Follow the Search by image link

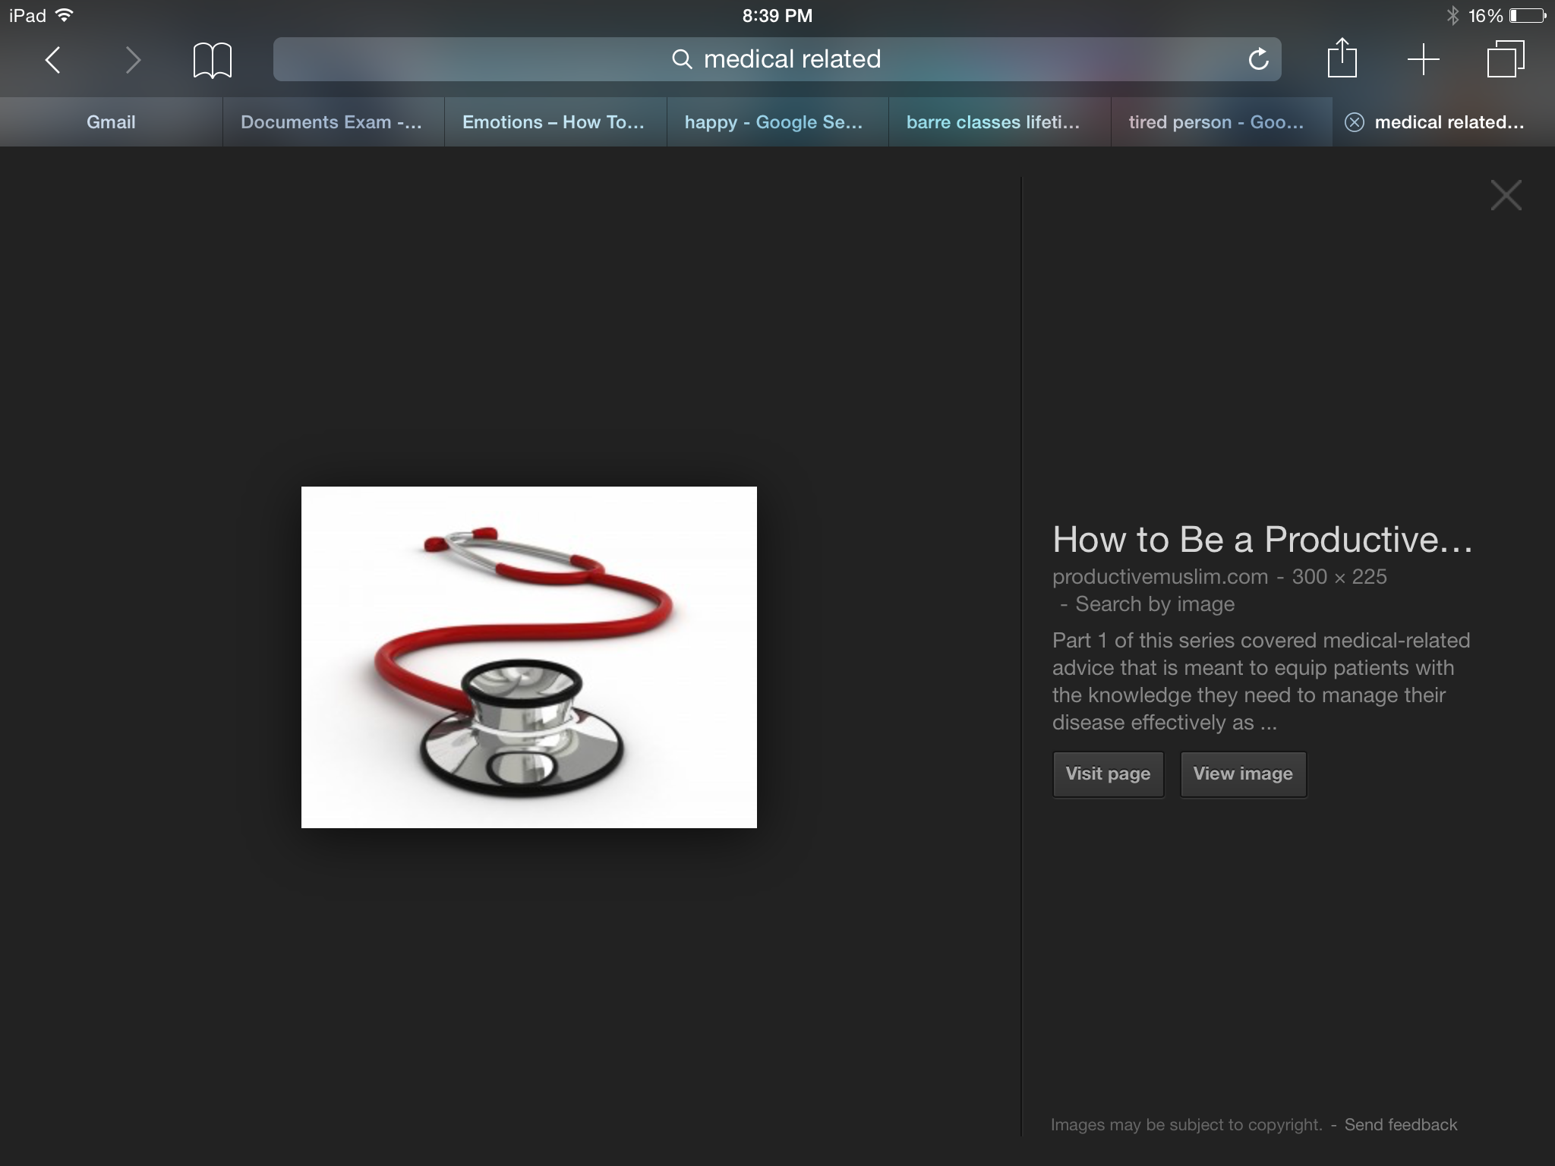pyautogui.click(x=1154, y=604)
